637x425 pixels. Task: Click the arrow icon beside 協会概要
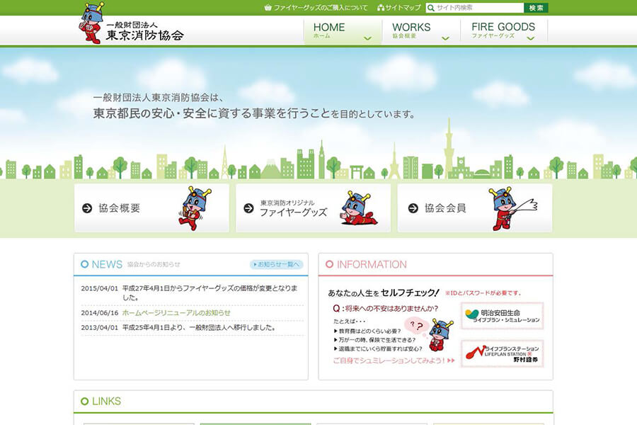[87, 208]
